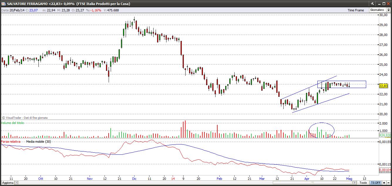392x186 pixels.
Task: Click the 434.930 volume value label
Action: click(385, 135)
